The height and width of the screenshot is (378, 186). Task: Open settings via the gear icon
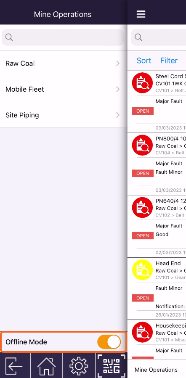(x=79, y=366)
